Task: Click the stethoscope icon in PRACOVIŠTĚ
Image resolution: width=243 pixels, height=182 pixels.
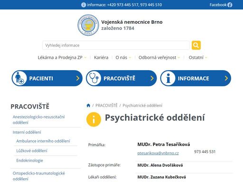Action: coord(93,78)
